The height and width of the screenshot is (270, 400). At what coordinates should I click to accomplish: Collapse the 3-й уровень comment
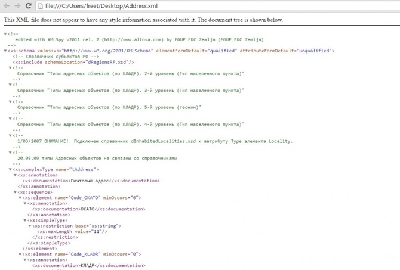pyautogui.click(x=10, y=85)
